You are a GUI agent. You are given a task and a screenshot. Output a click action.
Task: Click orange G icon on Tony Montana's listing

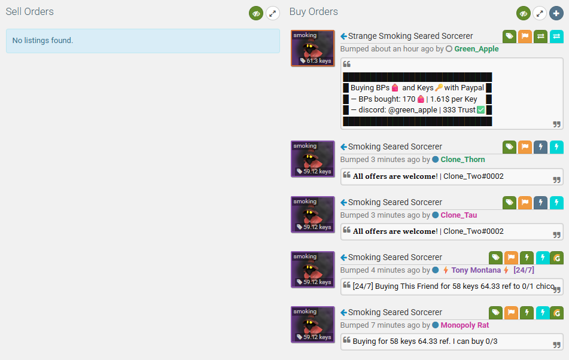pyautogui.click(x=557, y=257)
